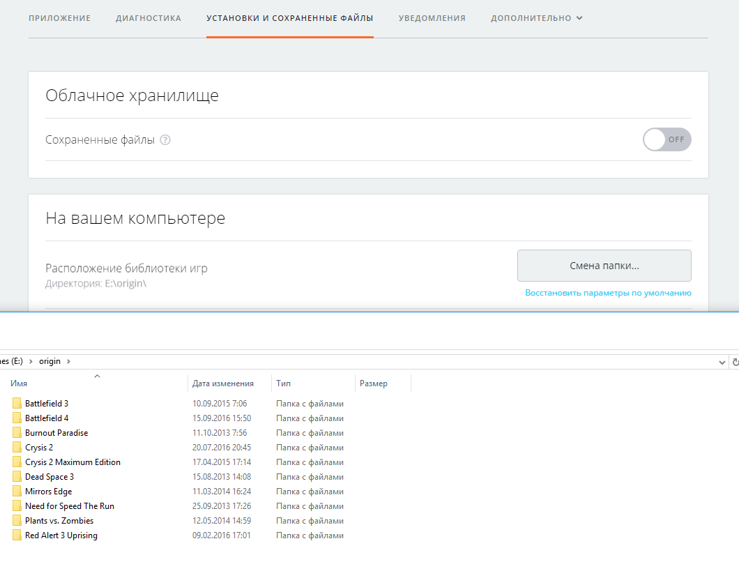This screenshot has width=739, height=578.
Task: Select the Plants vs. Zombies folder icon
Action: pos(17,520)
